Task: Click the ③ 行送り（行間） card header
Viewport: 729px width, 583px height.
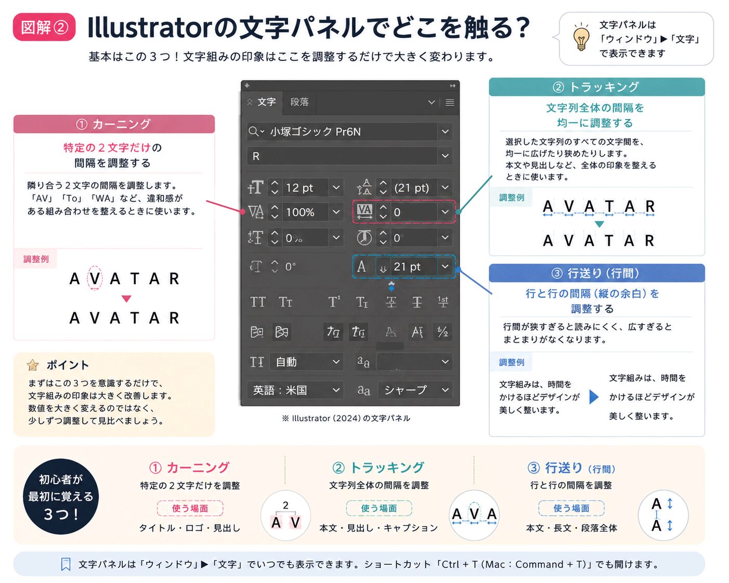Action: pos(597,273)
